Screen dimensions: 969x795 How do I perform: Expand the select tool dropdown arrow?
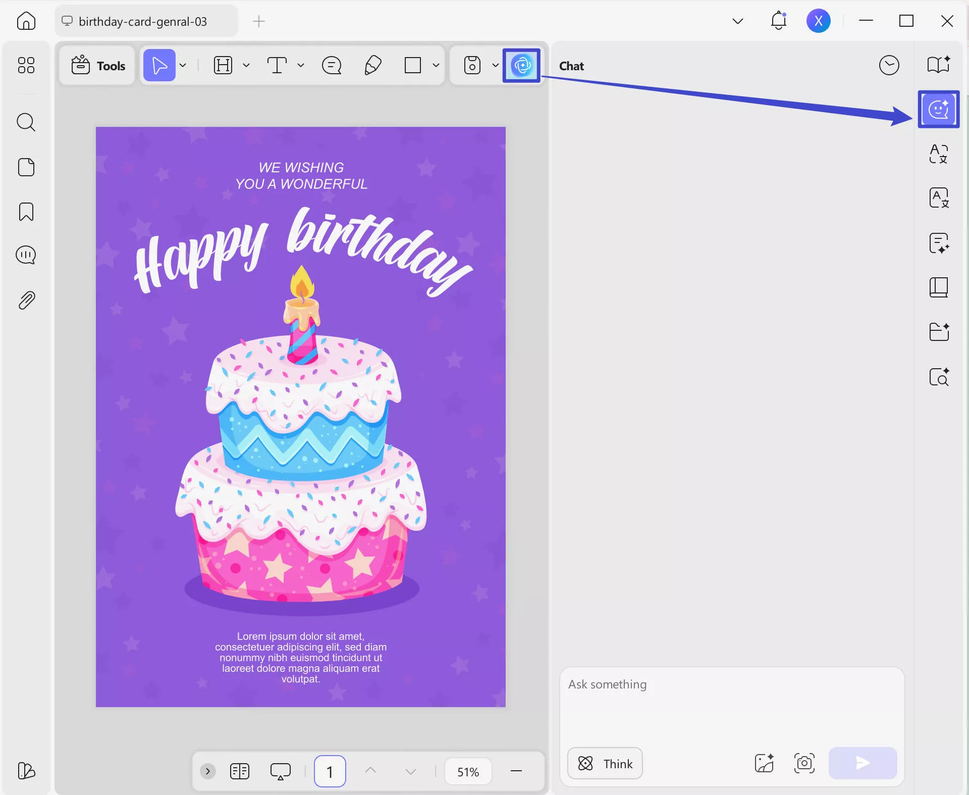click(x=183, y=65)
